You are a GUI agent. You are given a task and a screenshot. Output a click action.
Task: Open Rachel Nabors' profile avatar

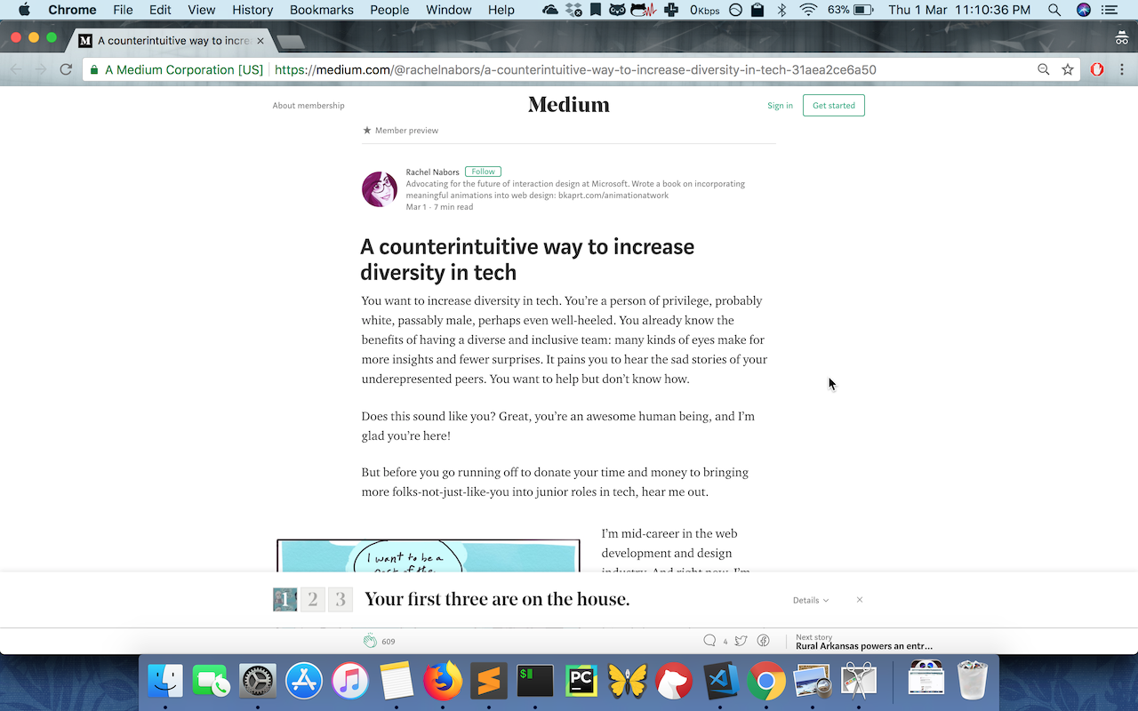tap(380, 189)
